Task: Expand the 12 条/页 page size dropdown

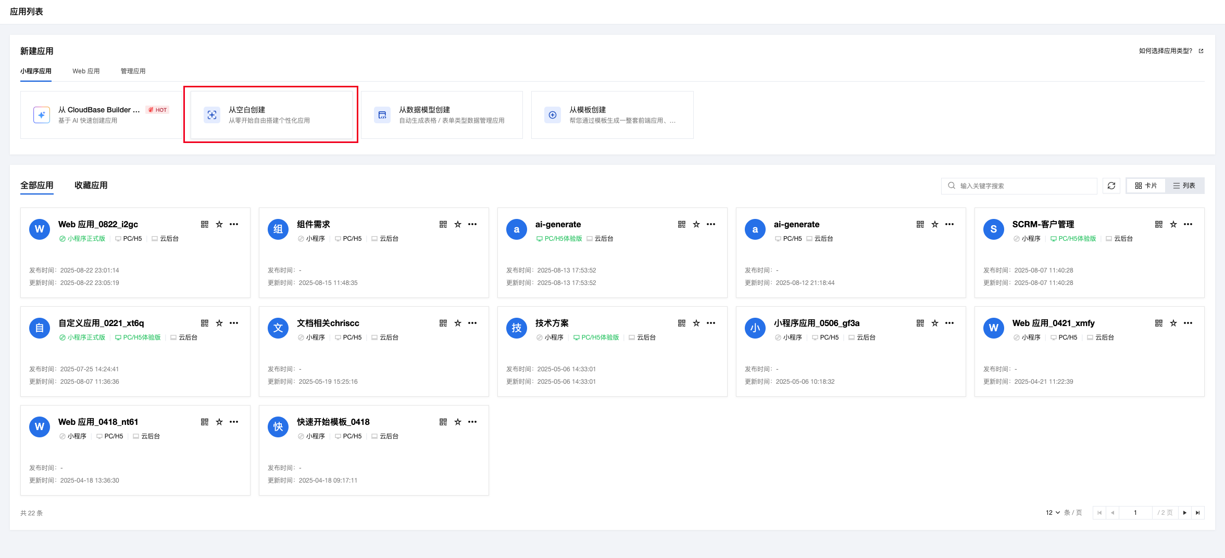Action: tap(1053, 513)
